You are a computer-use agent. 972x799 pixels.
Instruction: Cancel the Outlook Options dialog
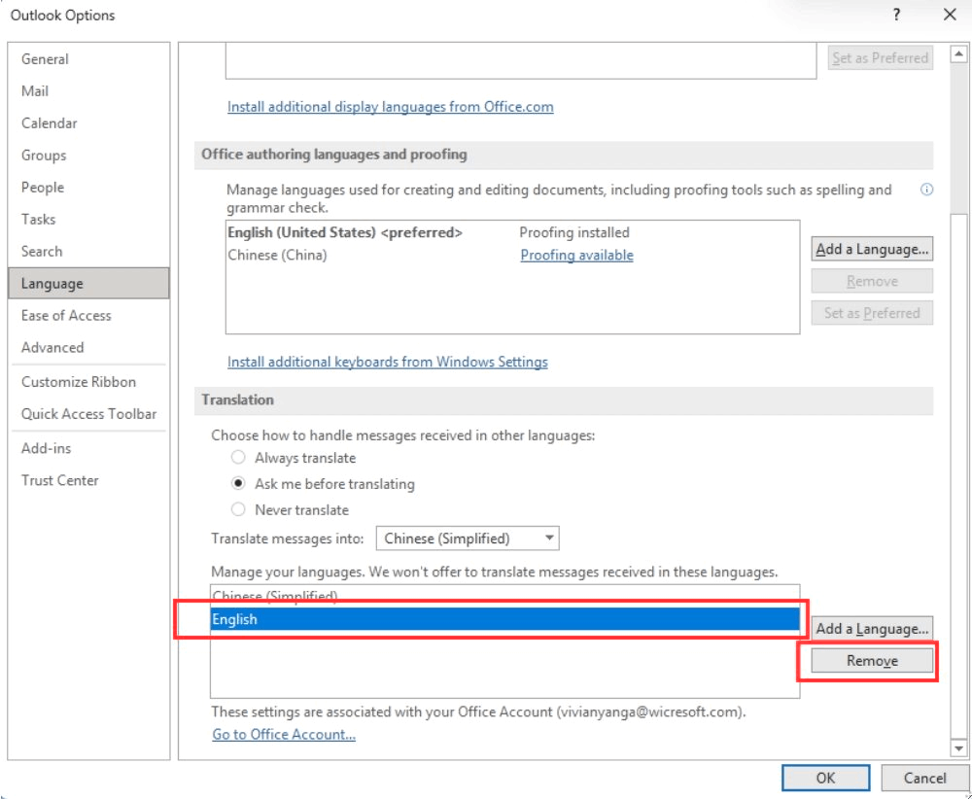coord(924,778)
